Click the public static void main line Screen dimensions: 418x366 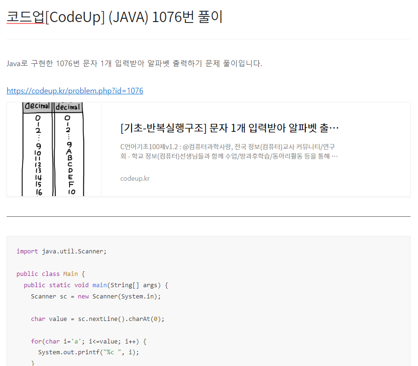pos(96,285)
